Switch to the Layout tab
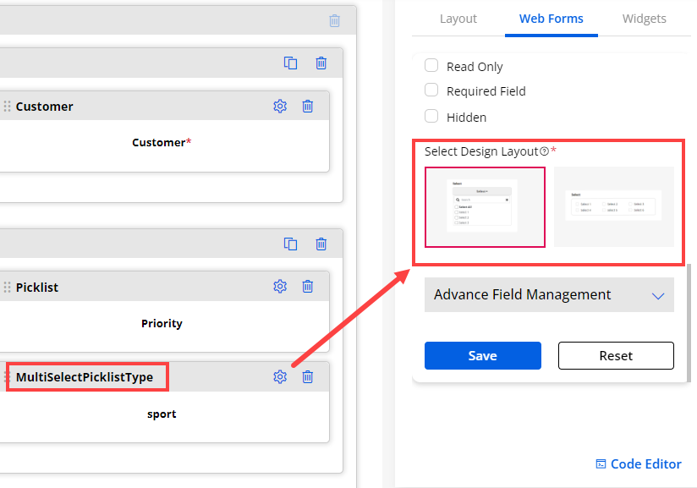Screen dimensions: 697x488 point(458,19)
